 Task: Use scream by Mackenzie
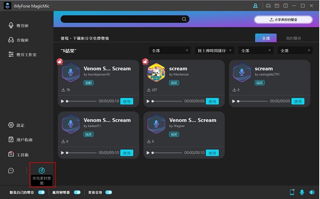212,101
